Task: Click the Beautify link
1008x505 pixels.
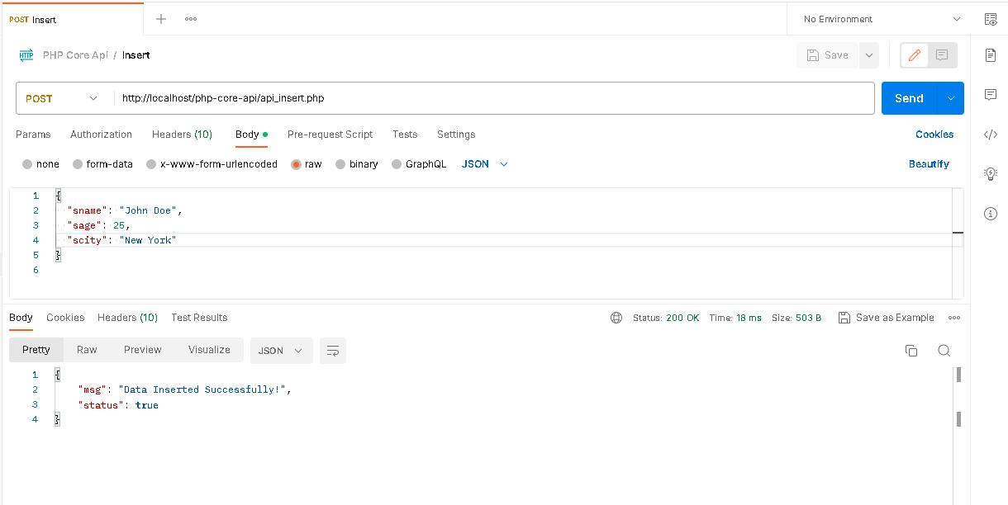Action: click(929, 164)
